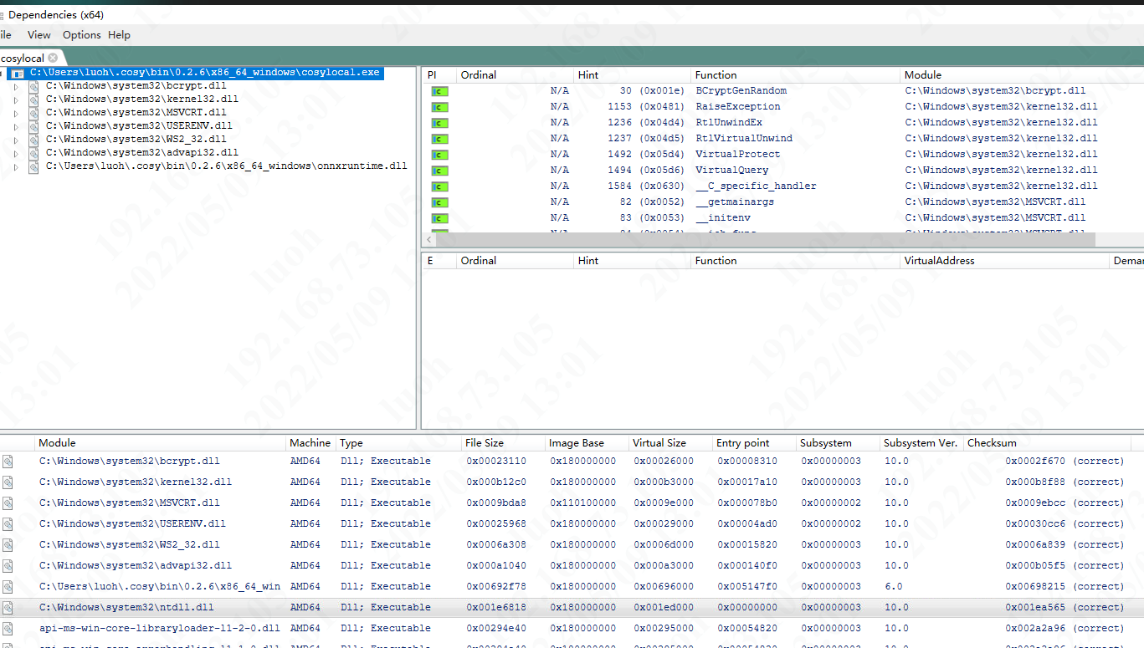Click the imports list horizontal scrollbar
The height and width of the screenshot is (648, 1144).
tap(765, 240)
